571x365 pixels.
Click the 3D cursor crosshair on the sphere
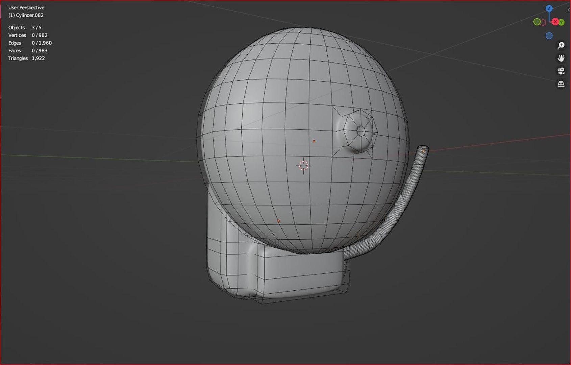303,166
